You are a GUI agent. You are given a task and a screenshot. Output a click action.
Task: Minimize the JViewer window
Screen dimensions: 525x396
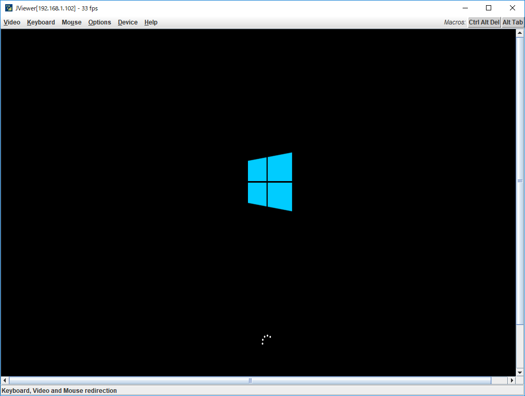(465, 8)
